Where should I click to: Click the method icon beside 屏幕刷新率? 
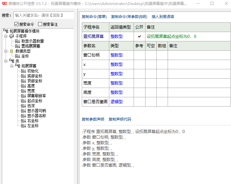point(23,96)
